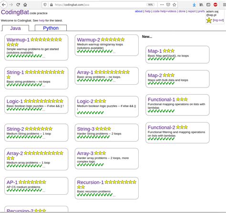Open the prefs link
The image size is (226, 213).
click(201, 11)
